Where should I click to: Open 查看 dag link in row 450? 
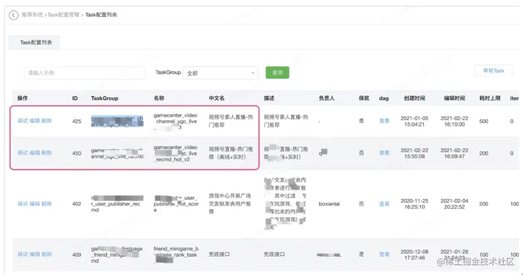pos(384,153)
